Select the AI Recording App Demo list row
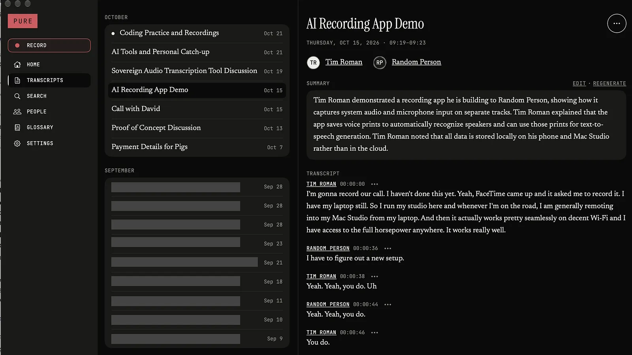This screenshot has width=632, height=355. [197, 90]
